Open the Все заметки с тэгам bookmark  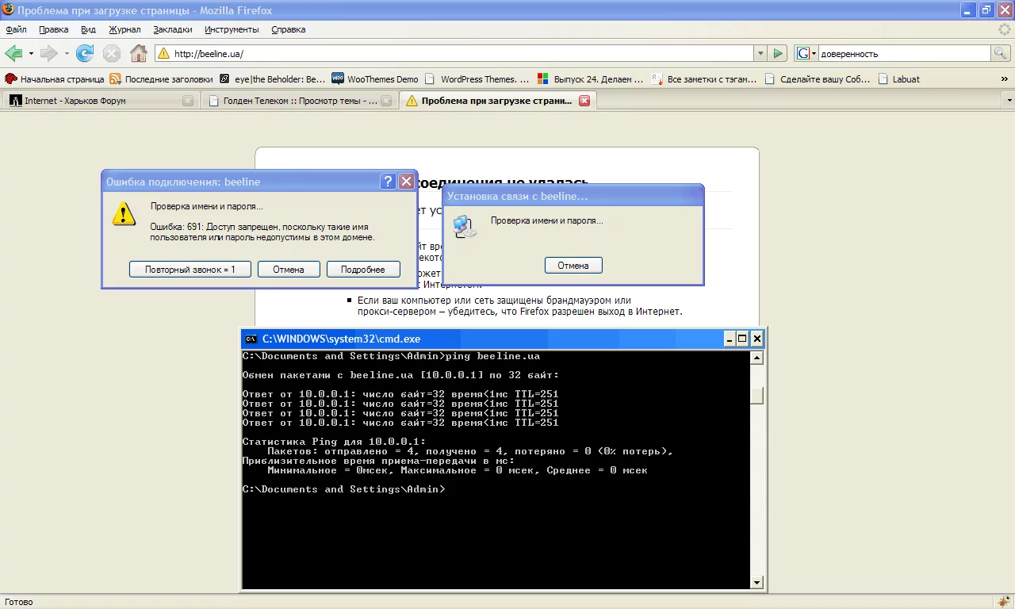704,79
